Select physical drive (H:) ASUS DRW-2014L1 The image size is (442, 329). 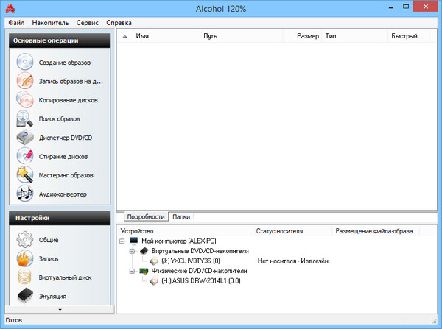click(x=192, y=280)
